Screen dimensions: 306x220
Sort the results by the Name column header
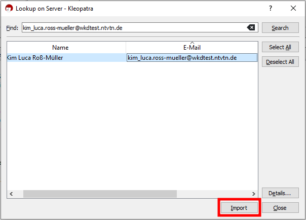pos(66,47)
